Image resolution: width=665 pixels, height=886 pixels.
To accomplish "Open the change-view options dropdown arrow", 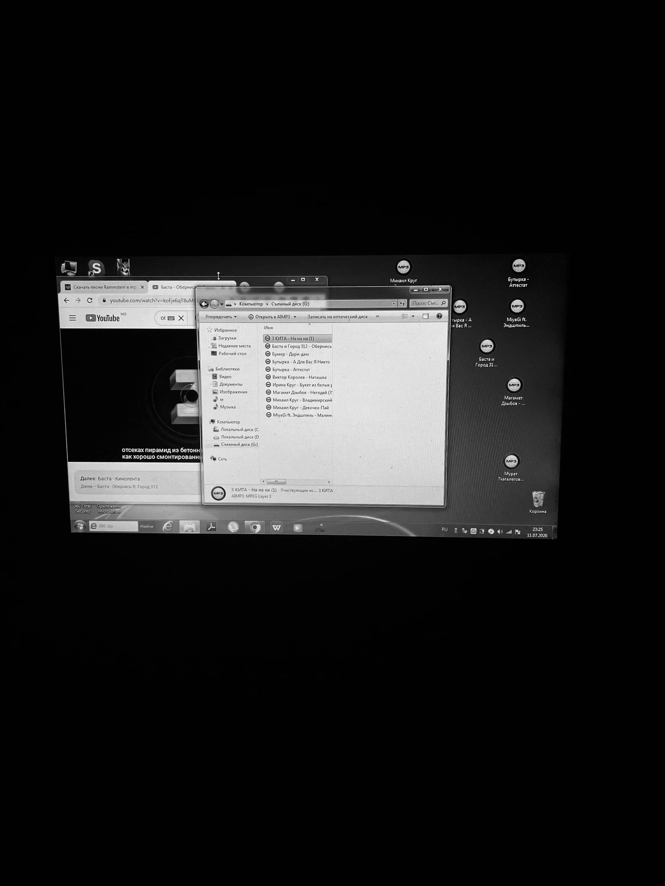I will [413, 316].
